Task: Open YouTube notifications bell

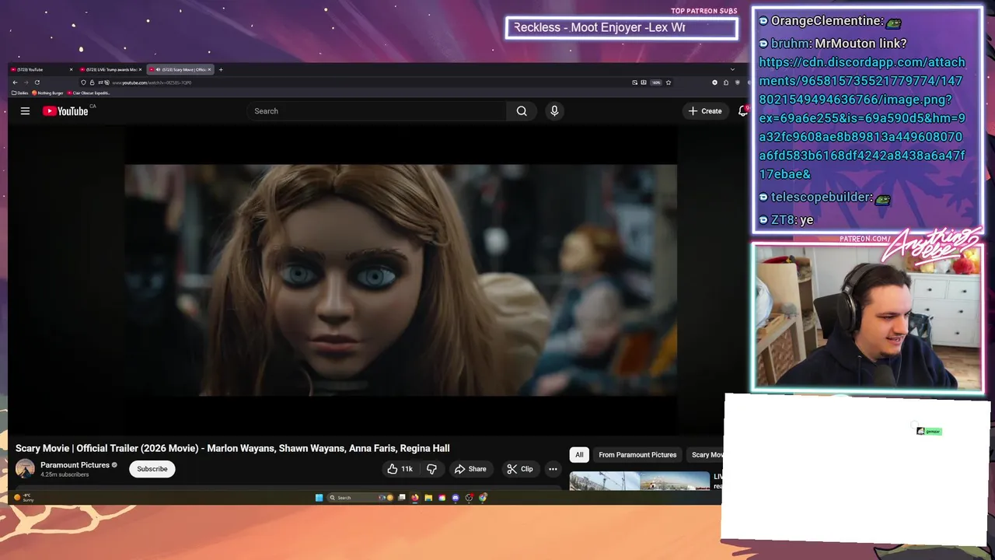Action: click(743, 111)
